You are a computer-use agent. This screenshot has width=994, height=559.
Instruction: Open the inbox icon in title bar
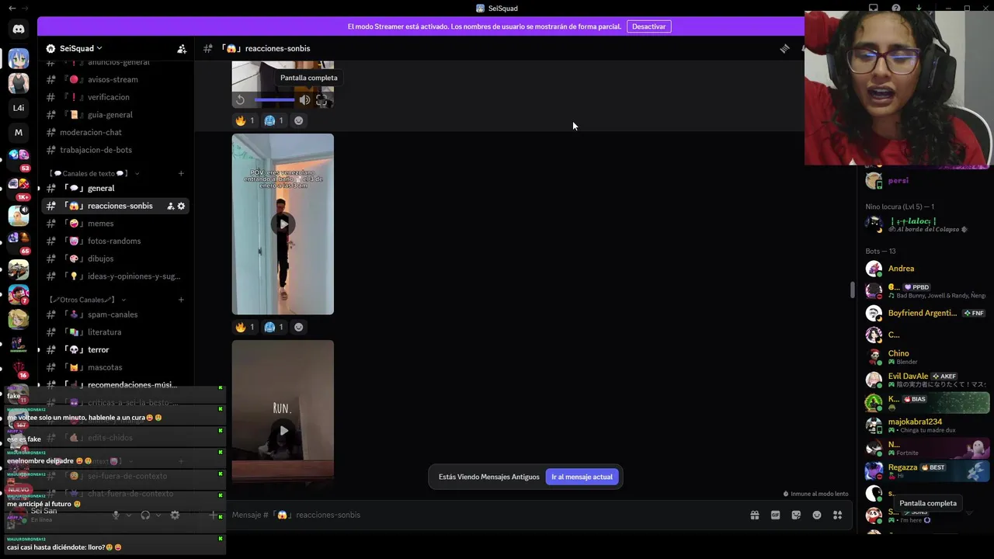coord(874,8)
